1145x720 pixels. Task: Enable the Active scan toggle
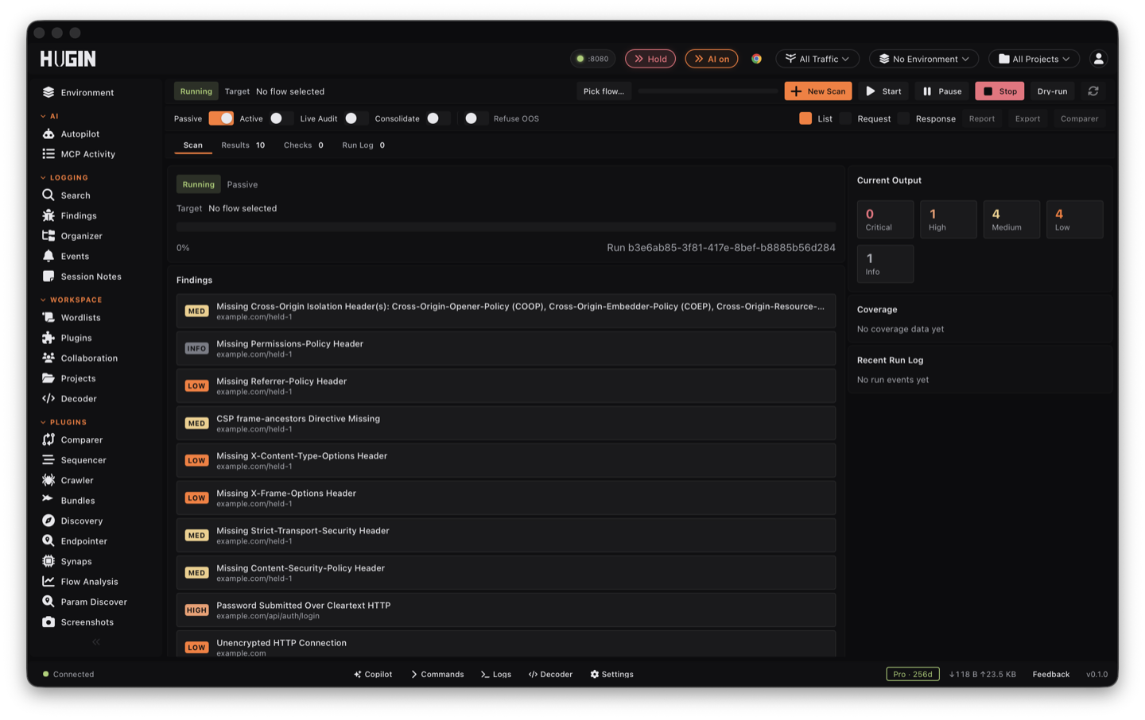[x=281, y=118]
